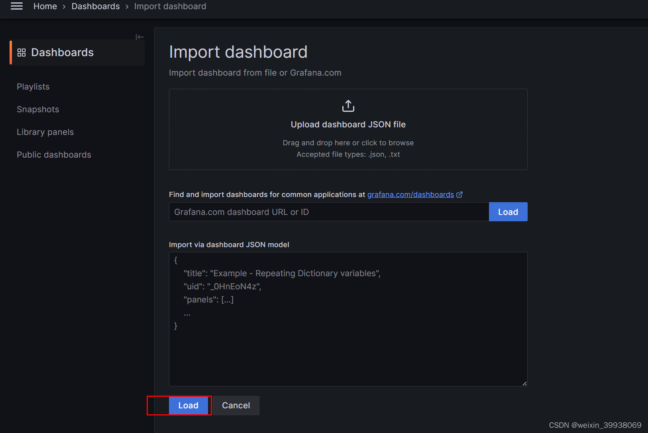This screenshot has width=648, height=433.
Task: Collapse the sidebar with the dock arrow icon
Action: click(139, 37)
